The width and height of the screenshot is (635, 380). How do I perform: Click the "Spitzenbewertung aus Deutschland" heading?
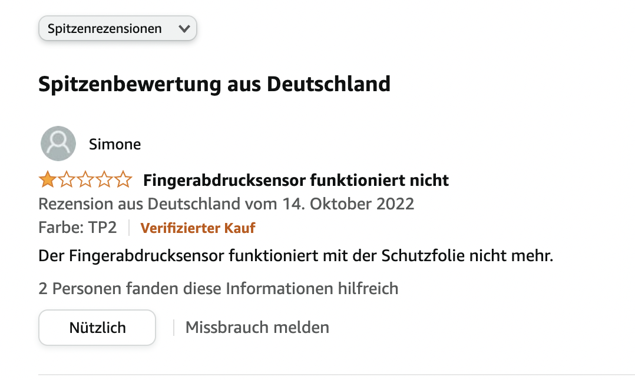click(x=214, y=84)
